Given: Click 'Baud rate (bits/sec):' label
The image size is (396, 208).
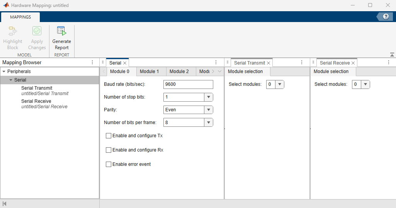Looking at the screenshot, I should point(124,84).
